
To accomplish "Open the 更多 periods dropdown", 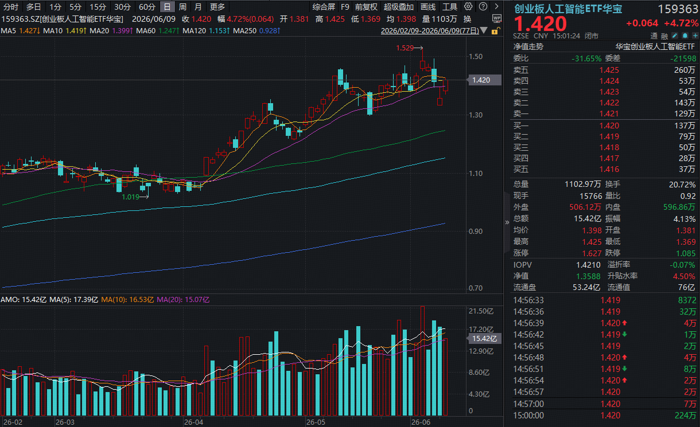I will tap(217, 7).
